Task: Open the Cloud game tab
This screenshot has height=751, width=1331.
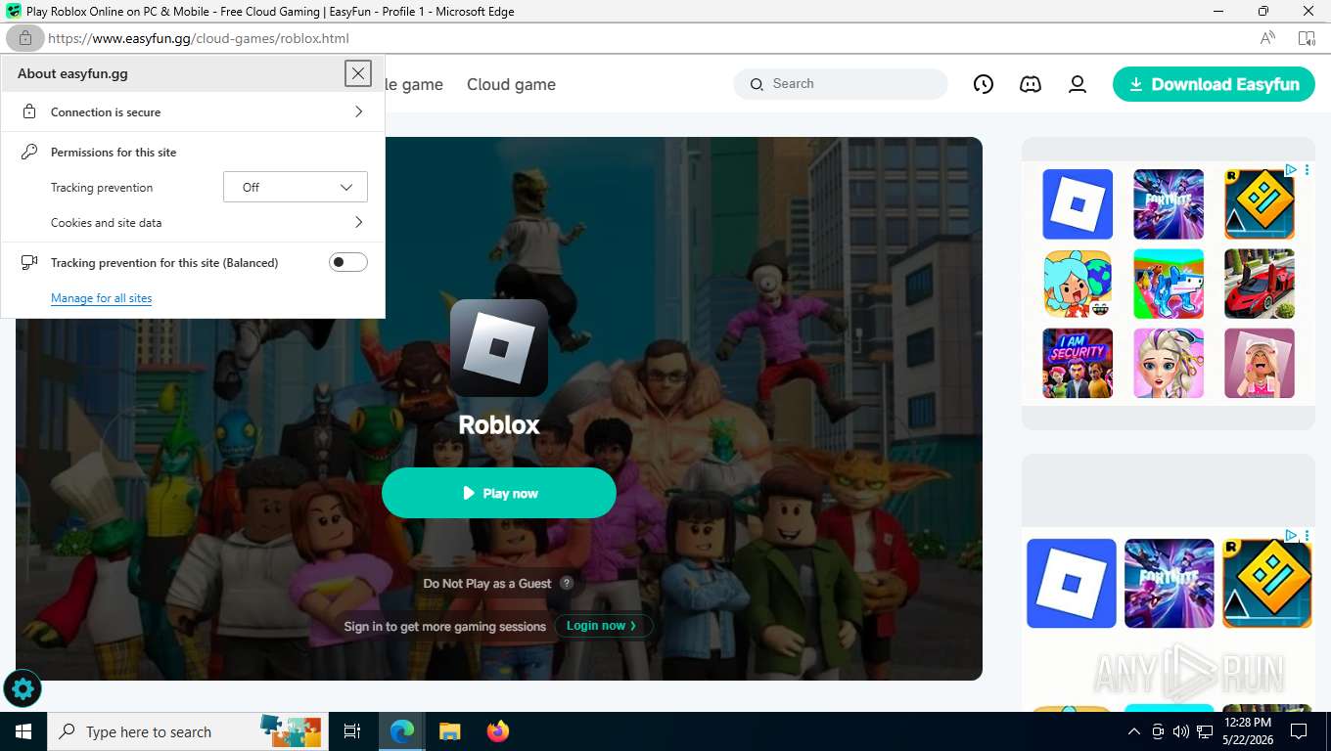Action: (x=511, y=84)
